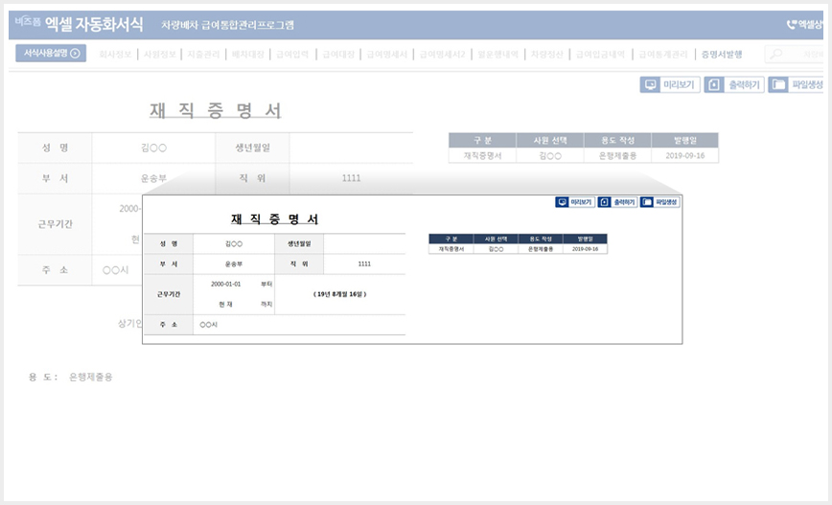
Task: Click the top 미리보기 text label
Action: click(x=679, y=85)
